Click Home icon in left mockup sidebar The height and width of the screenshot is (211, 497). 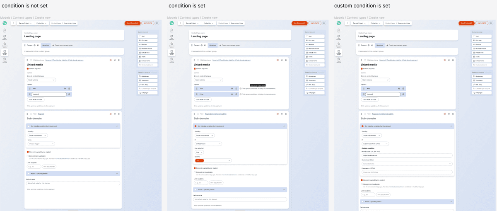tap(5, 30)
